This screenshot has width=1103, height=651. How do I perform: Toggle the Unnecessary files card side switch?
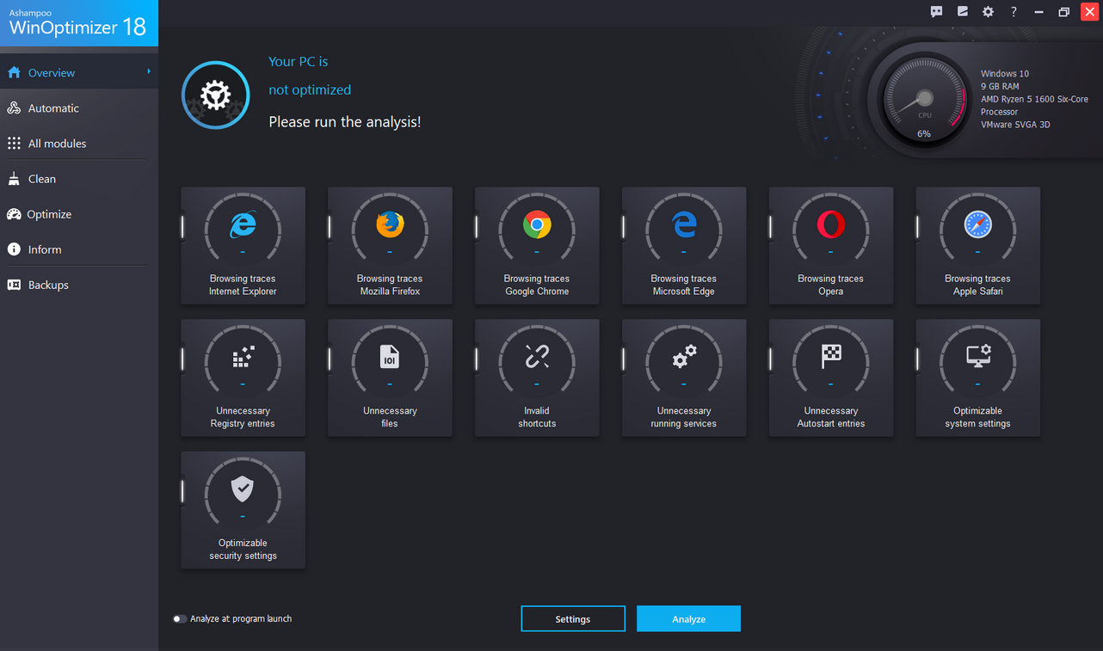[329, 359]
